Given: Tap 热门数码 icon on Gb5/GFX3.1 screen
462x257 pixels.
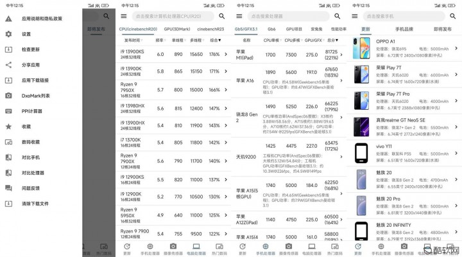Looking at the screenshot, I should click(x=335, y=246).
